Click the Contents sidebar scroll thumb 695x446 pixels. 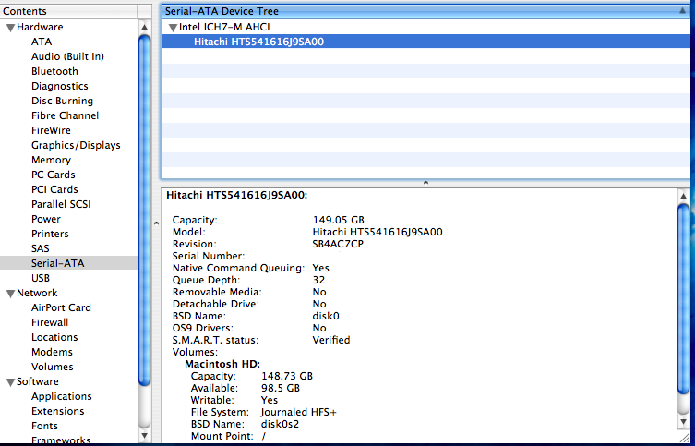click(x=145, y=211)
